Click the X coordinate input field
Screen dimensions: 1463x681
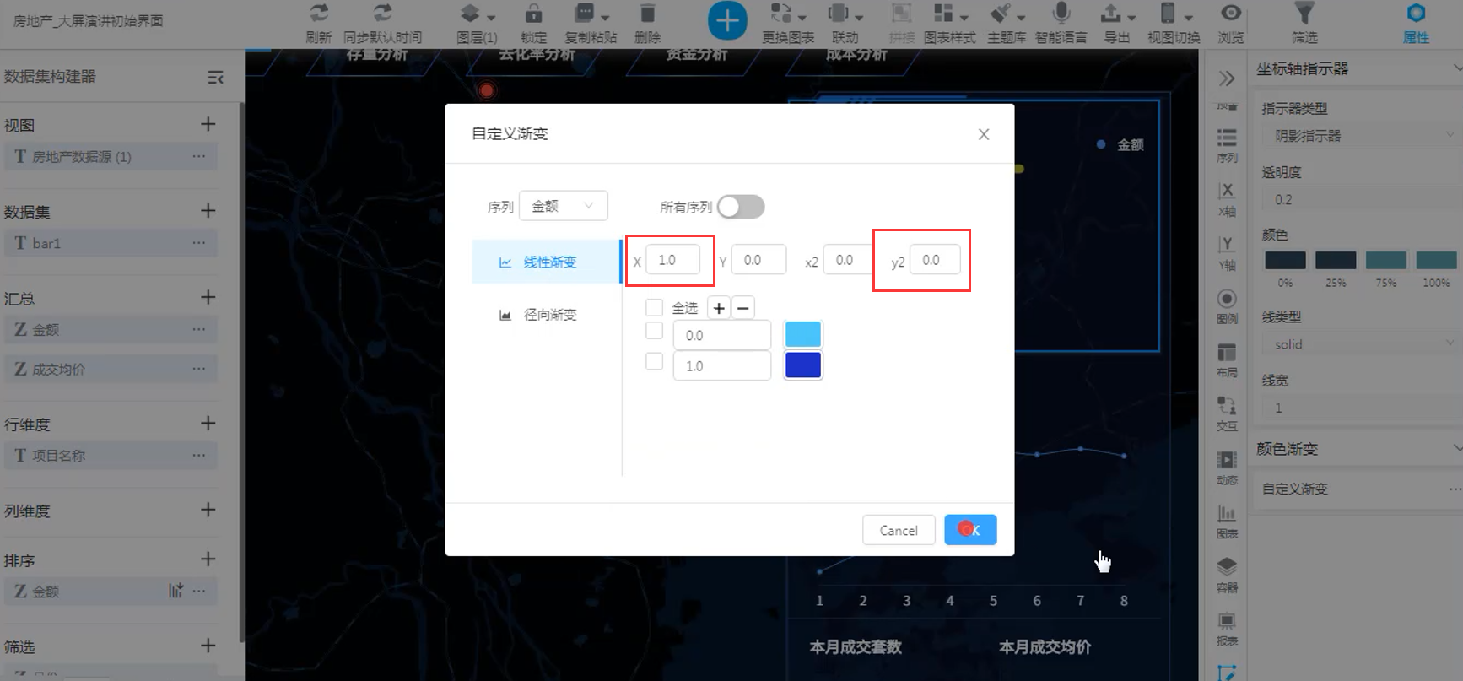click(673, 260)
